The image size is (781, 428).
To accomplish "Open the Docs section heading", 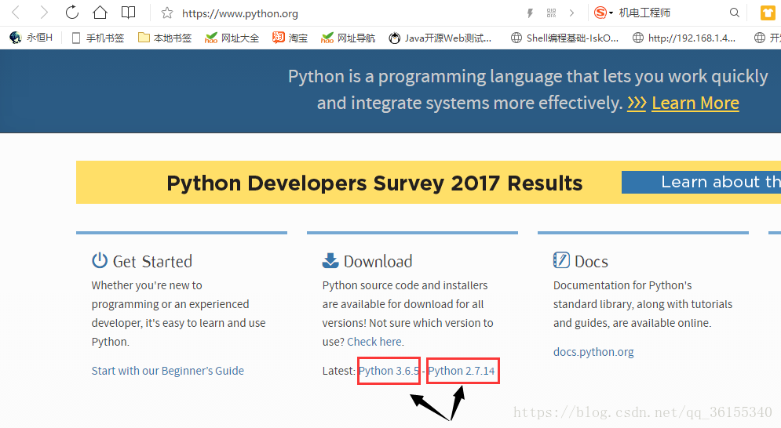I will click(x=591, y=261).
